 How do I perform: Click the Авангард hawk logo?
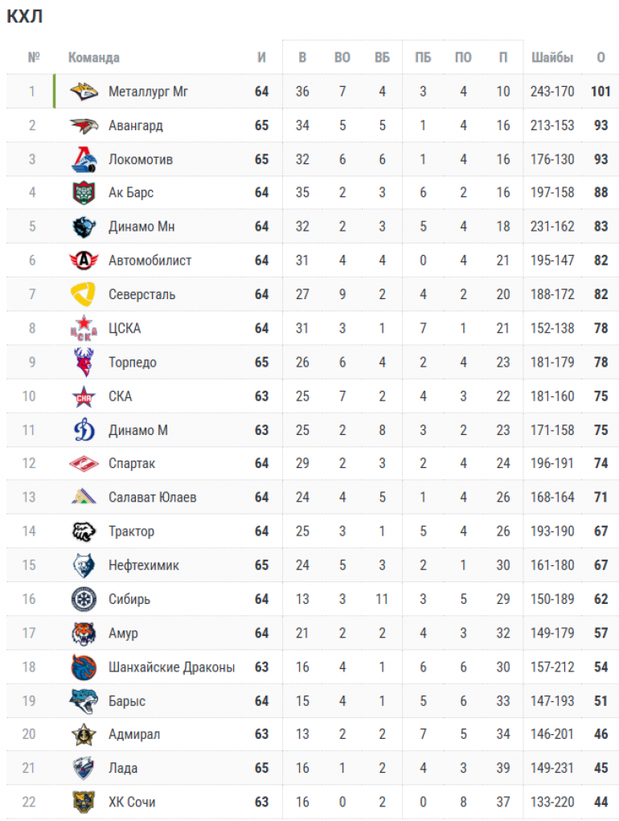(x=84, y=125)
